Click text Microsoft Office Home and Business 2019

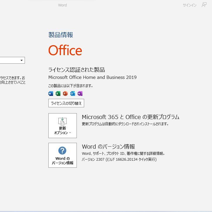[92, 77]
